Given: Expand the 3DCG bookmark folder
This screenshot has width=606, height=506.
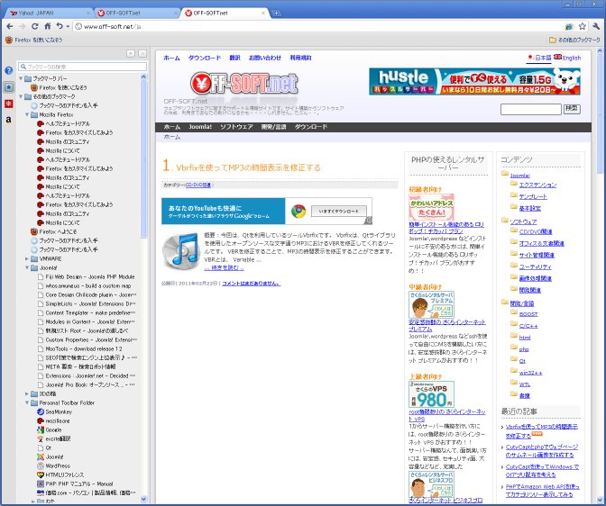Looking at the screenshot, I should [28, 393].
